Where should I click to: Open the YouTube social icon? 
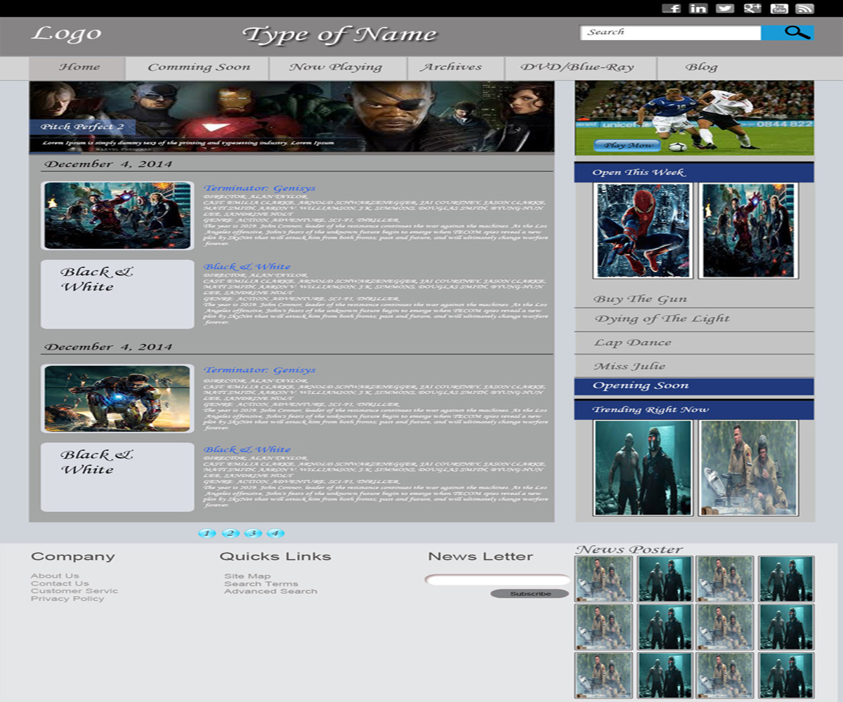point(779,8)
